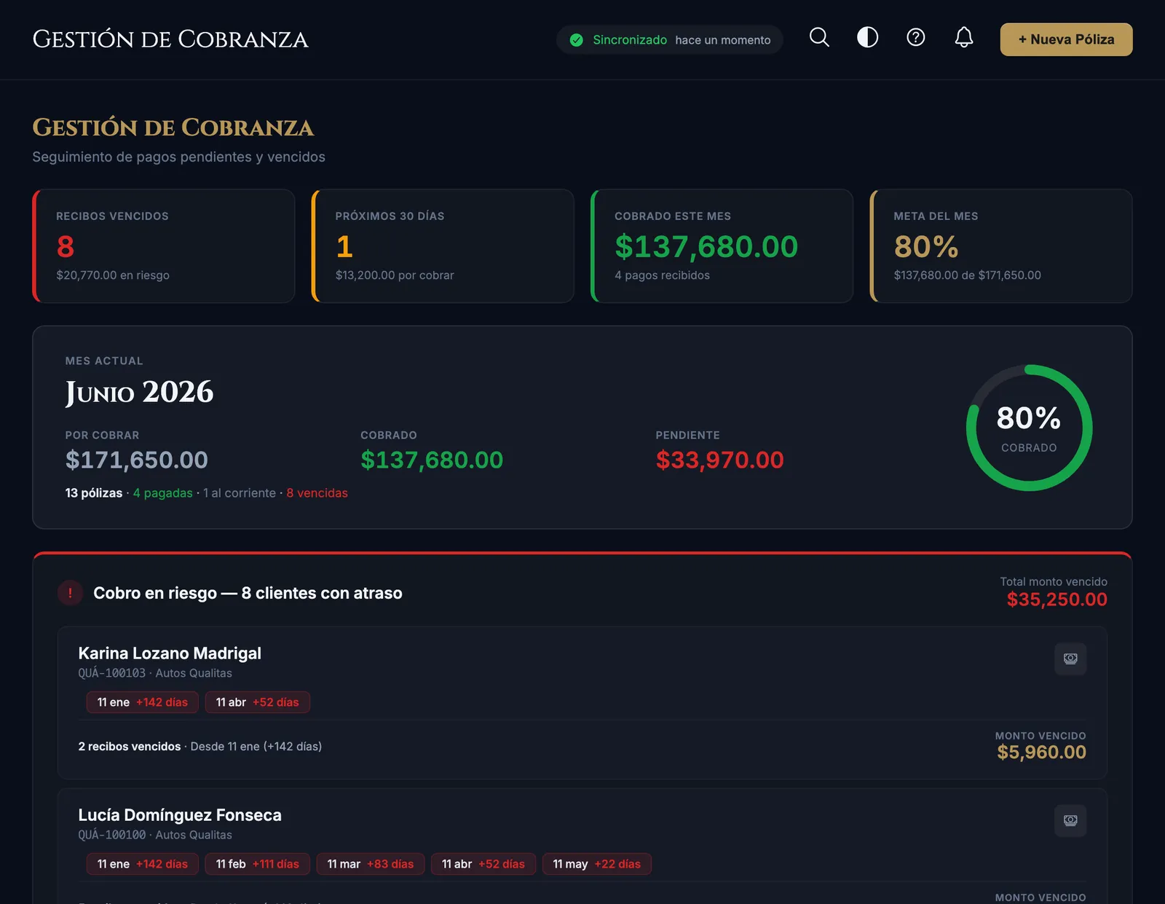The width and height of the screenshot is (1165, 904).
Task: Open the search magnifier icon
Action: pyautogui.click(x=819, y=38)
